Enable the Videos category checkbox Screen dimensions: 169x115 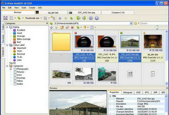15,81
